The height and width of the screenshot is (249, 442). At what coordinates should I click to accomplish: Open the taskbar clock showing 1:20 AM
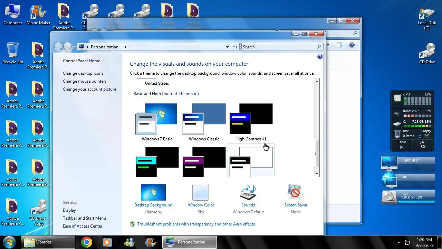(x=424, y=242)
